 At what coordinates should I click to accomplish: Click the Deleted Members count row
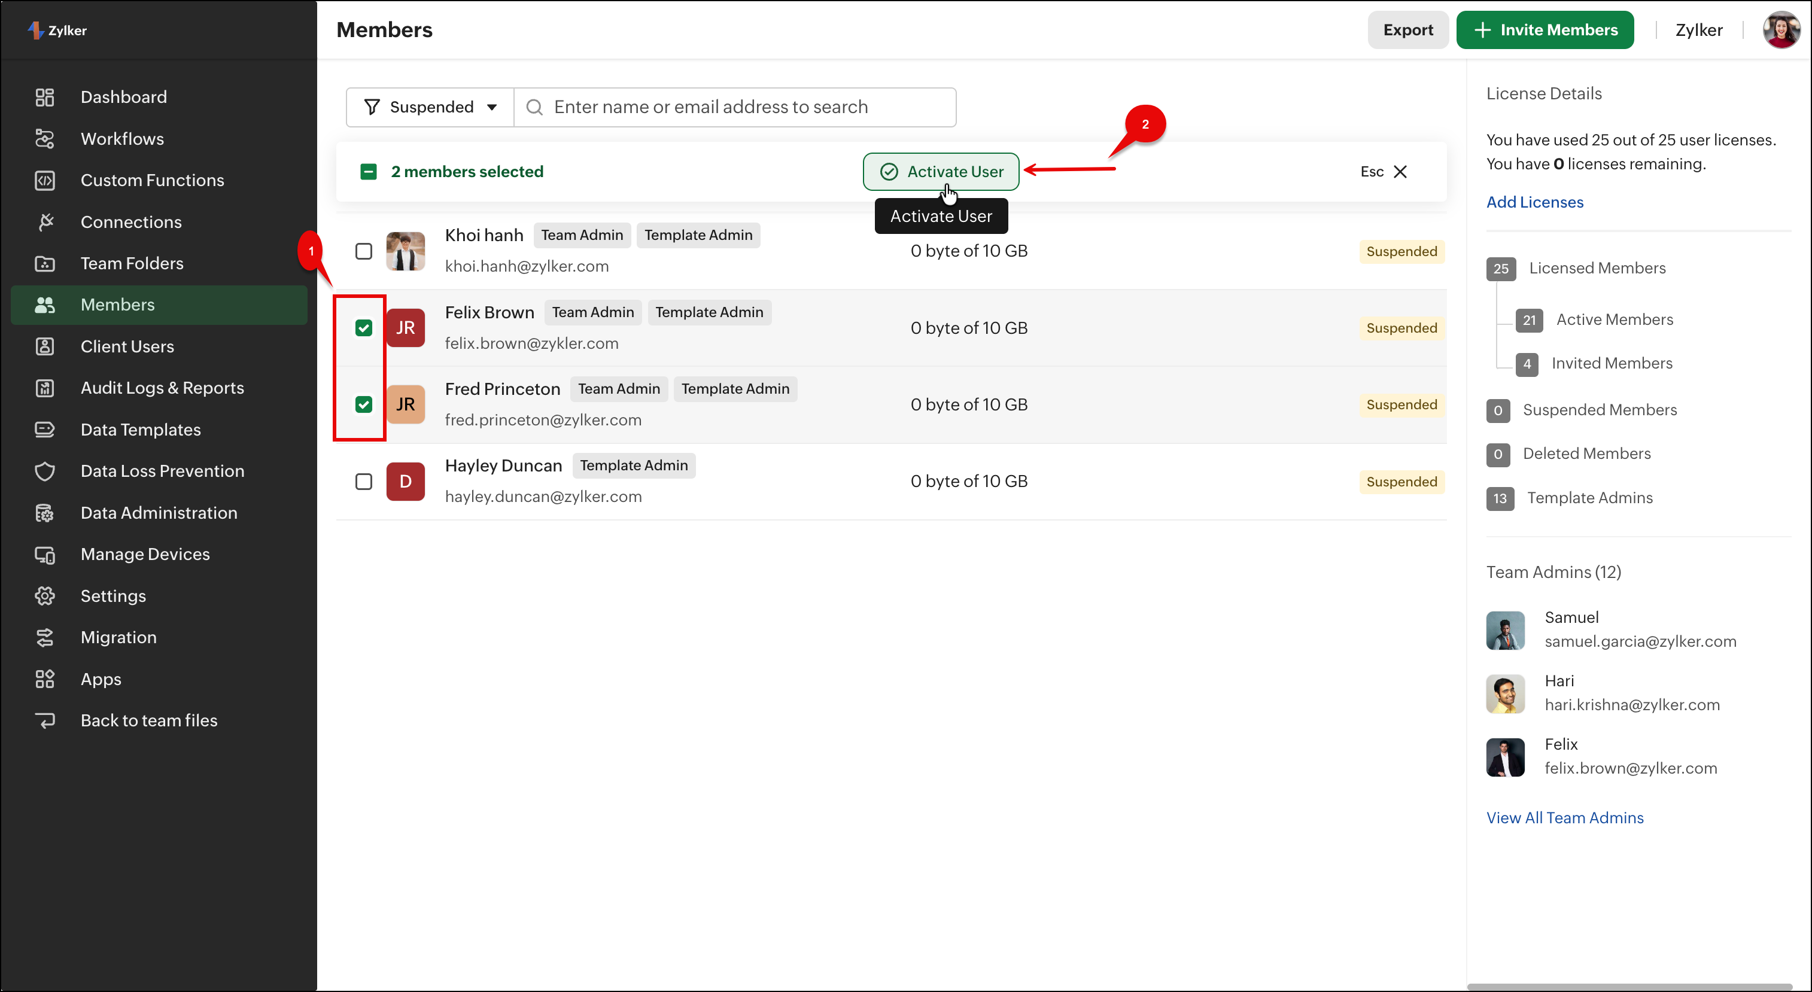(x=1568, y=454)
